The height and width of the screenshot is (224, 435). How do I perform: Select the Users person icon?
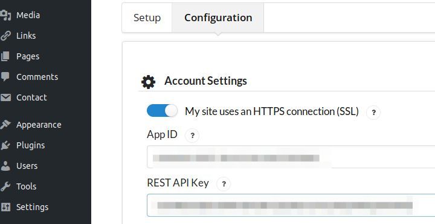5,166
